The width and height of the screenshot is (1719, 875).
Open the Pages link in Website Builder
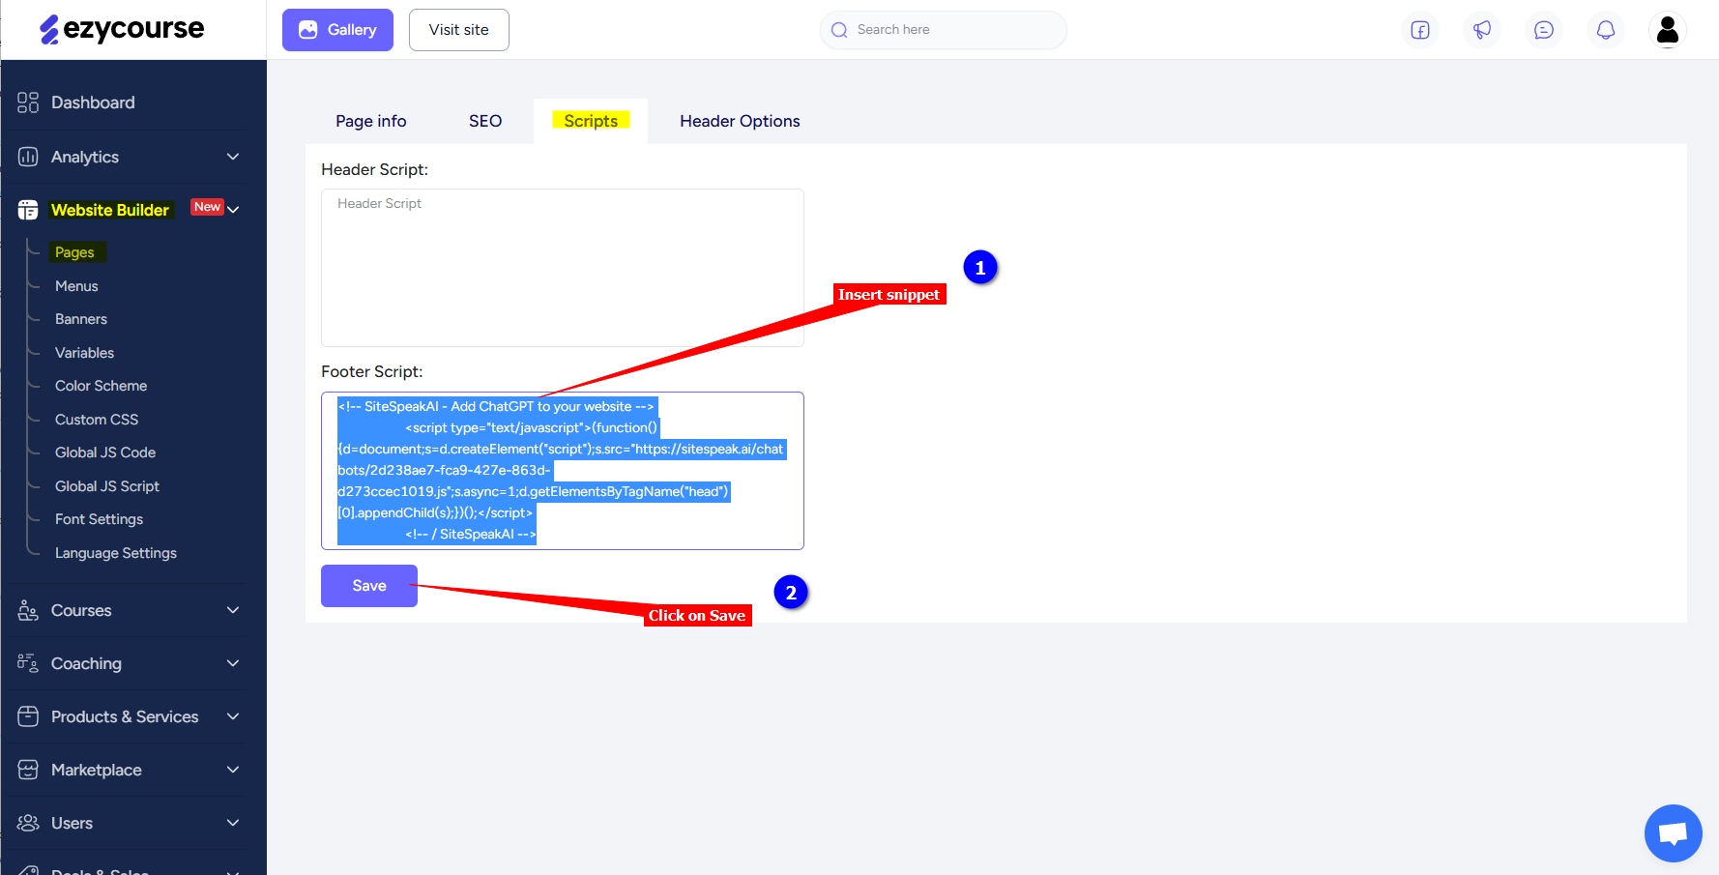[x=76, y=251]
